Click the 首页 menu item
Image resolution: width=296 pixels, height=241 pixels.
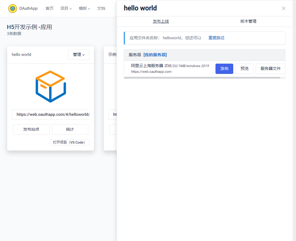point(49,8)
